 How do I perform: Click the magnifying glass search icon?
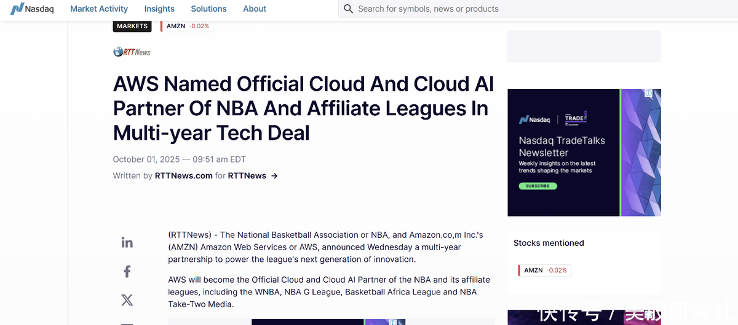(x=349, y=9)
